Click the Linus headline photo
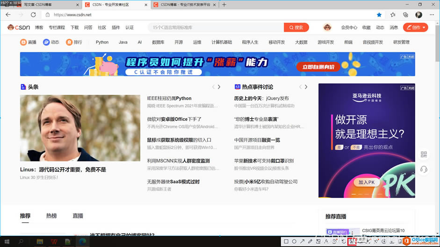This screenshot has width=440, height=247. (x=80, y=128)
